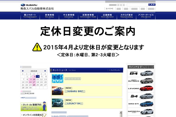Select June 30 in the calendar
The height and width of the screenshot is (117, 176).
point(30,88)
